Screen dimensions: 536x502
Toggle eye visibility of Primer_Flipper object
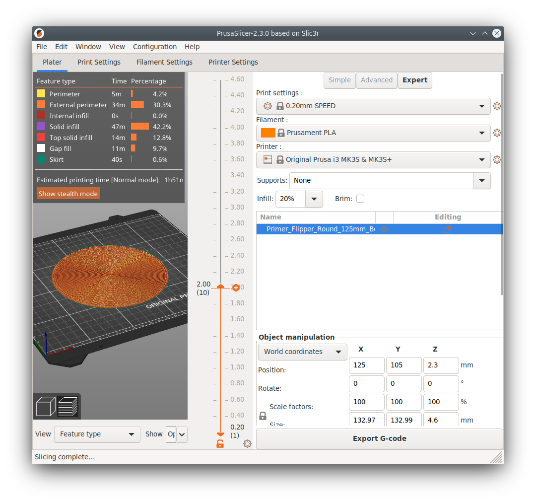384,229
